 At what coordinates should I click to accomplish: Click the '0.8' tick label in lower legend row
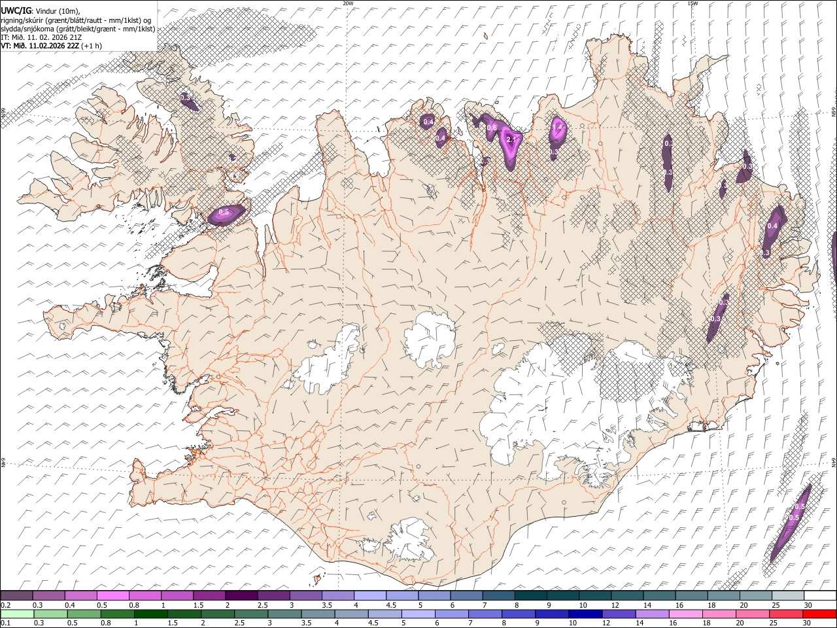105,623
